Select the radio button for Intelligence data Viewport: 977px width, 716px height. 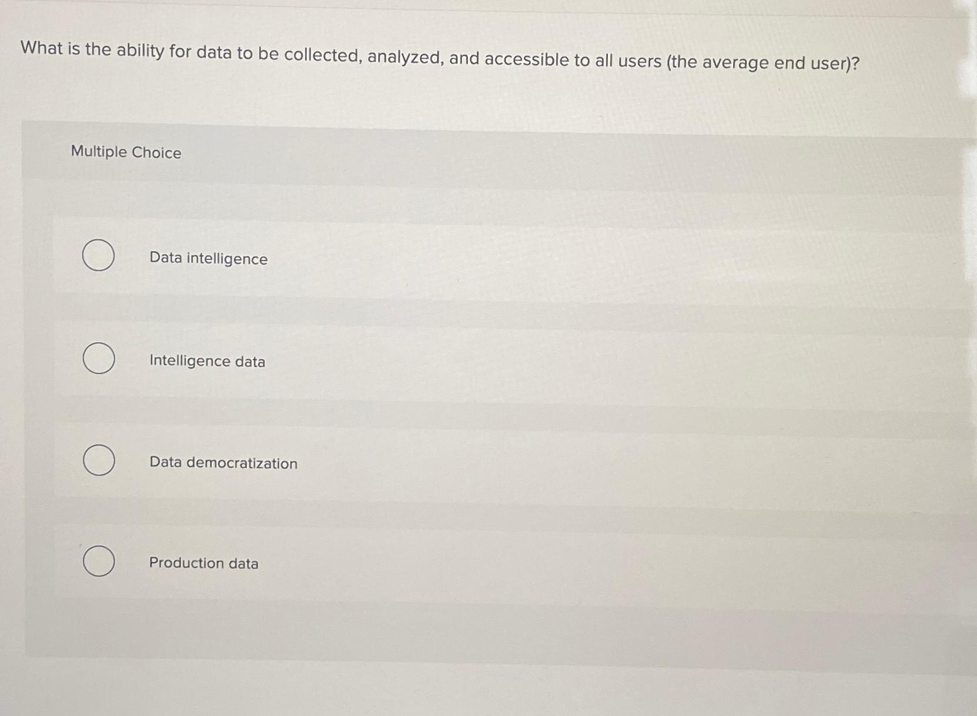point(99,359)
